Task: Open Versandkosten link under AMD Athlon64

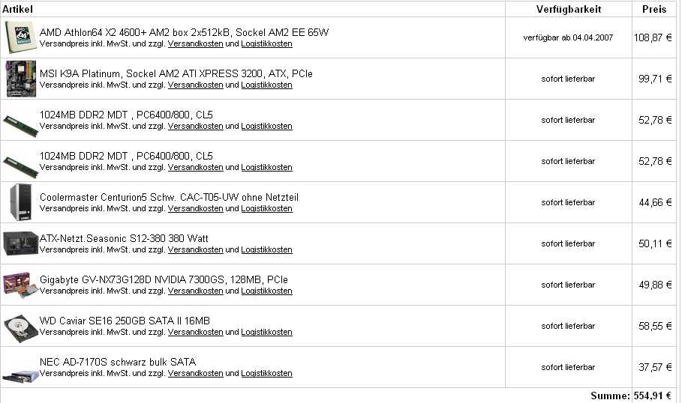Action: point(195,44)
